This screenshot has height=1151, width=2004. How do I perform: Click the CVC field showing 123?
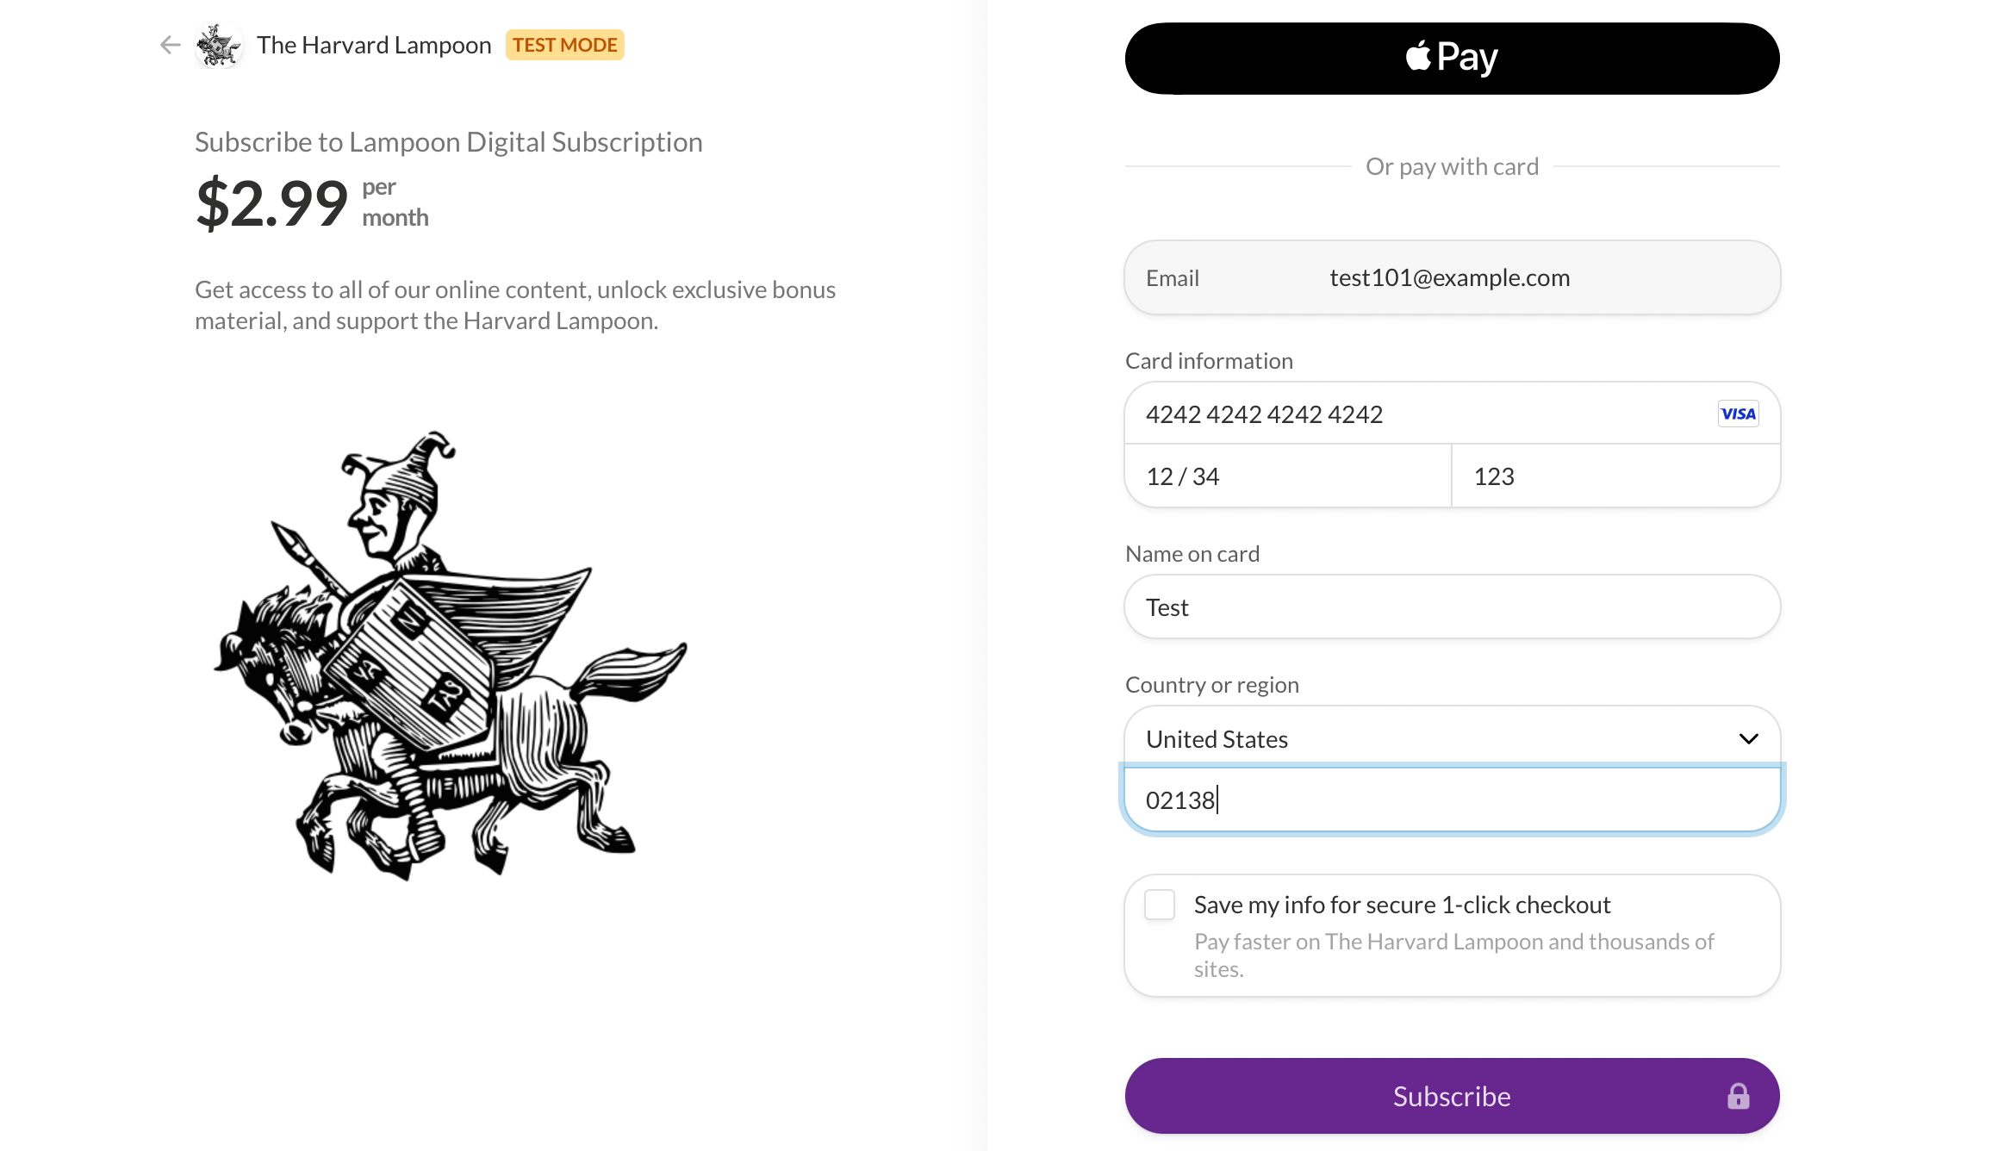coord(1615,476)
